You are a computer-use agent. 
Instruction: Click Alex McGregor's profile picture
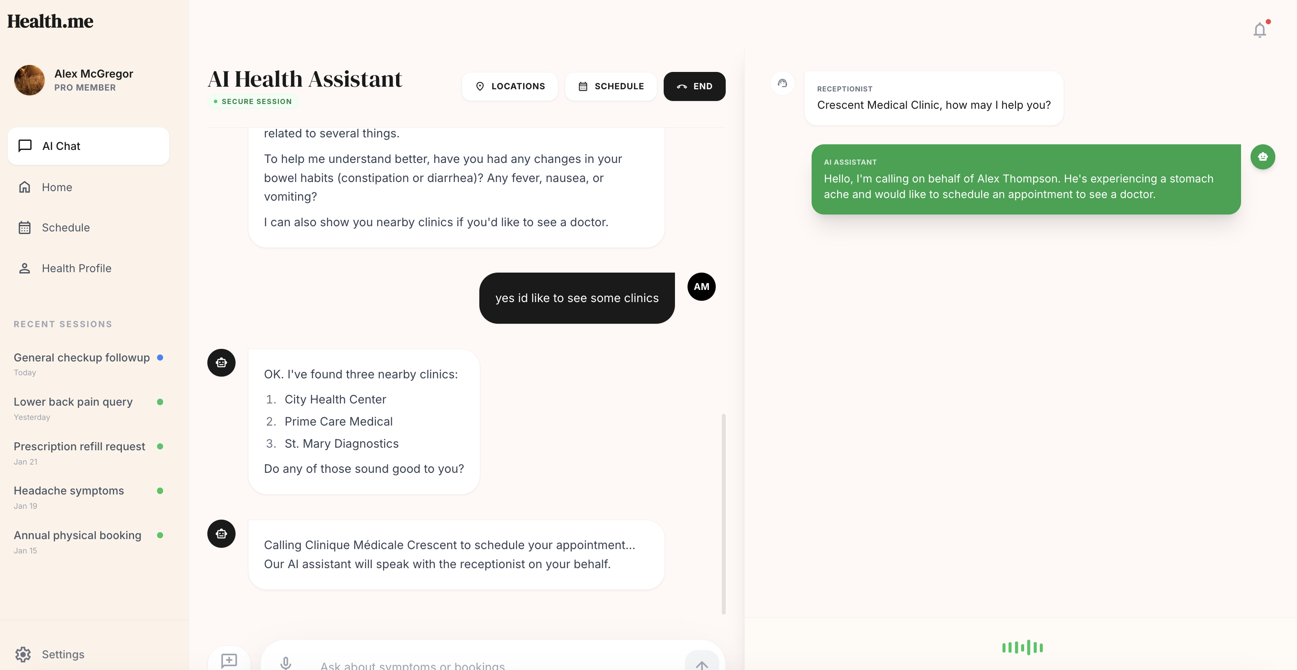pyautogui.click(x=29, y=80)
